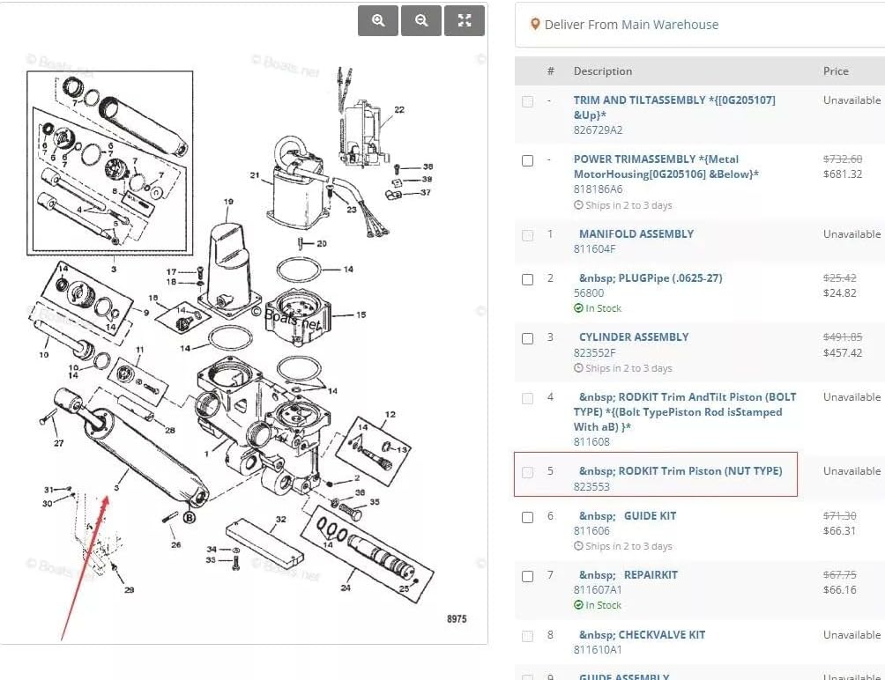Click the Description column header
This screenshot has height=680, width=885.
coord(603,71)
